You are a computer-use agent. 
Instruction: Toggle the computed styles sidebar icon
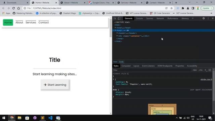coord(210,70)
